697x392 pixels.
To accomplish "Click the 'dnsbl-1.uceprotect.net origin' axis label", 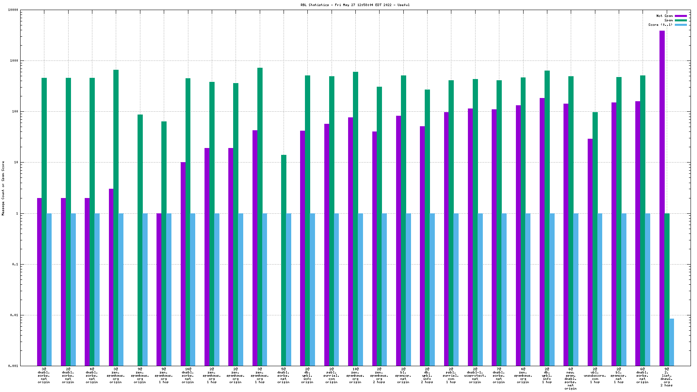I will [475, 375].
